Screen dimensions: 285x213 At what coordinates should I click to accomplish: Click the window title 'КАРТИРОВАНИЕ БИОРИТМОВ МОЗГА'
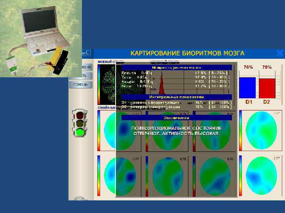point(187,53)
